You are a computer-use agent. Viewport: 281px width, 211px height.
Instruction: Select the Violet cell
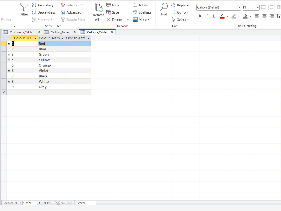point(51,71)
